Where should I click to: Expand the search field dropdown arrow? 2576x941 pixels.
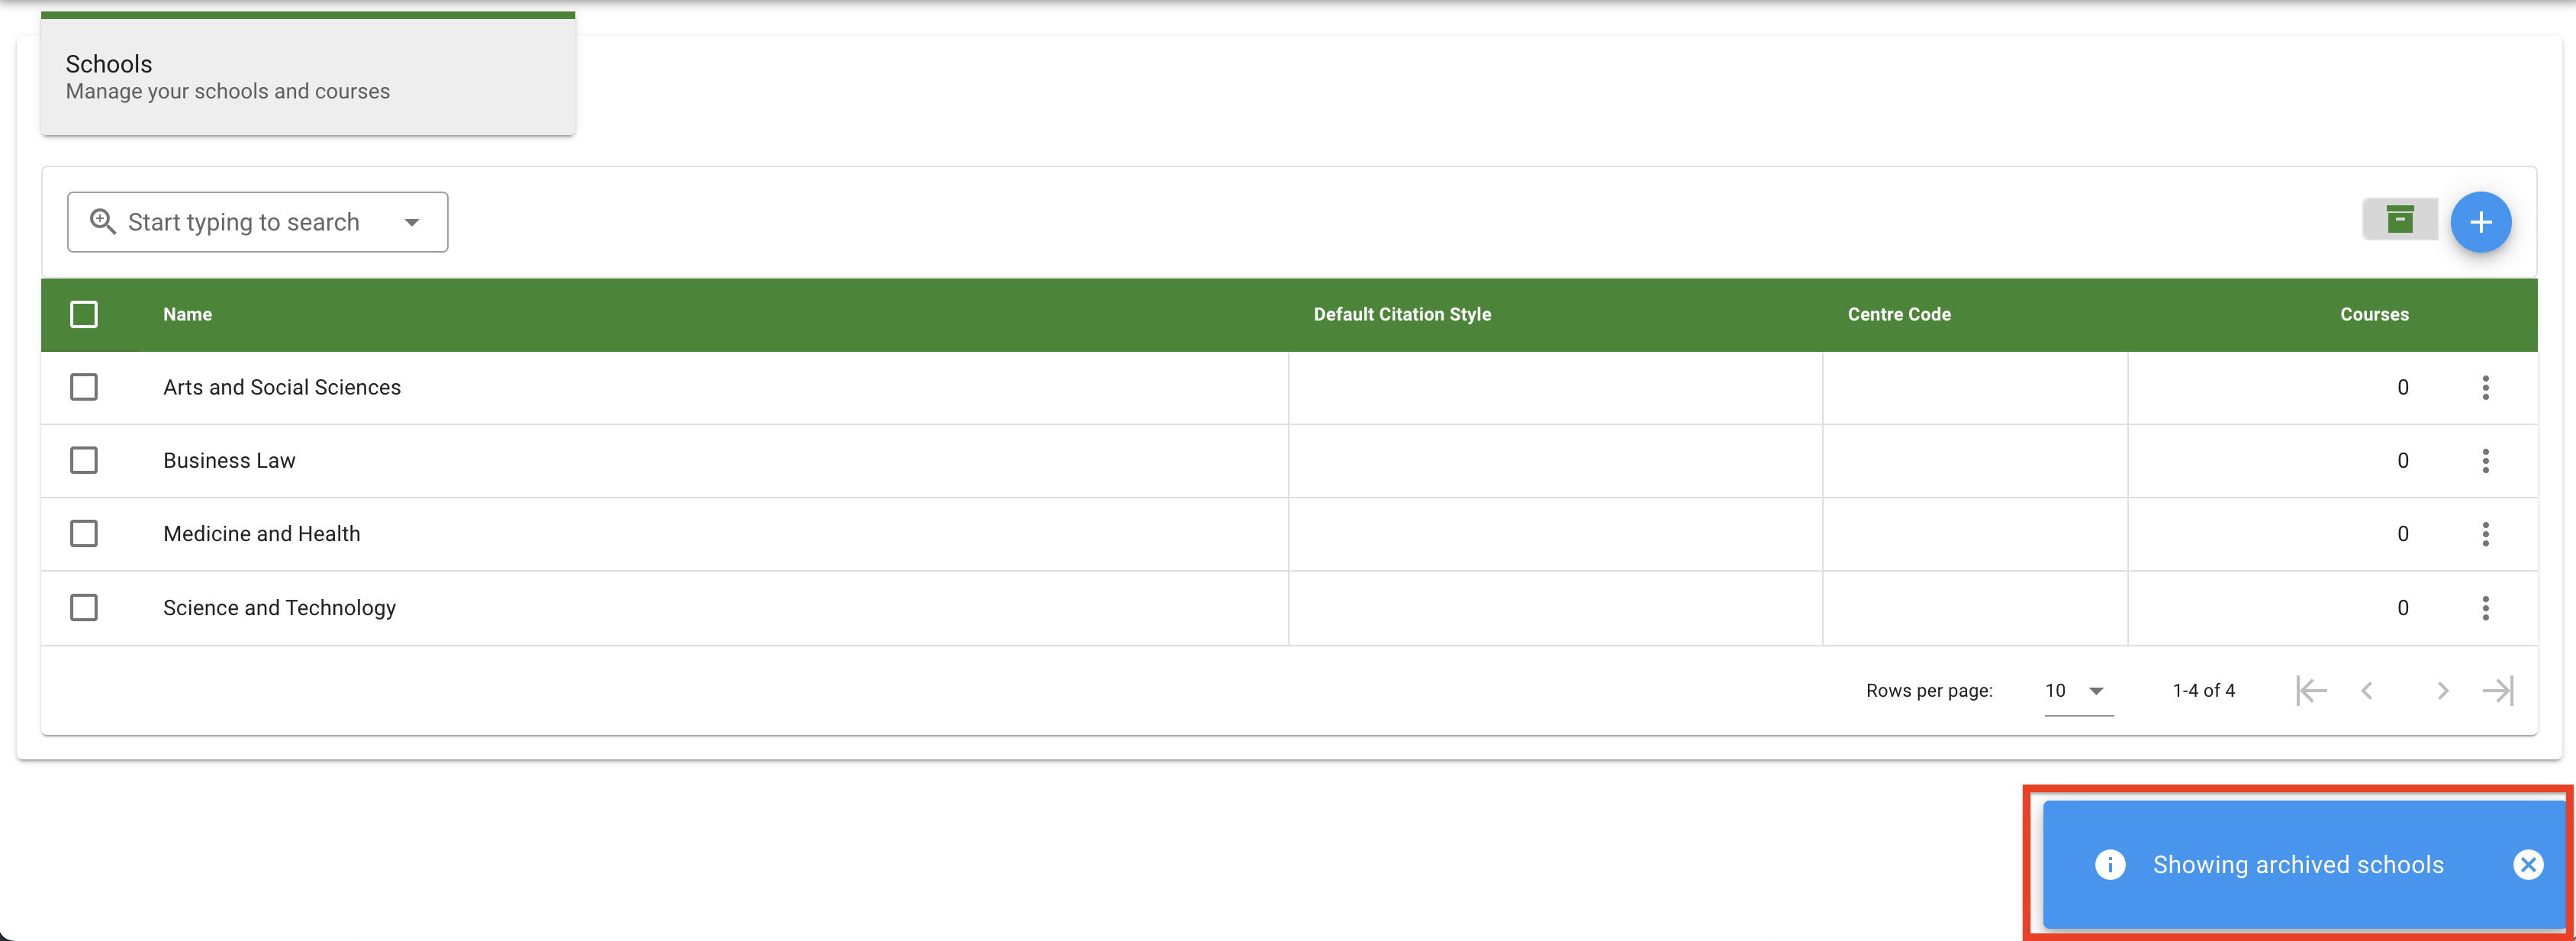(412, 222)
